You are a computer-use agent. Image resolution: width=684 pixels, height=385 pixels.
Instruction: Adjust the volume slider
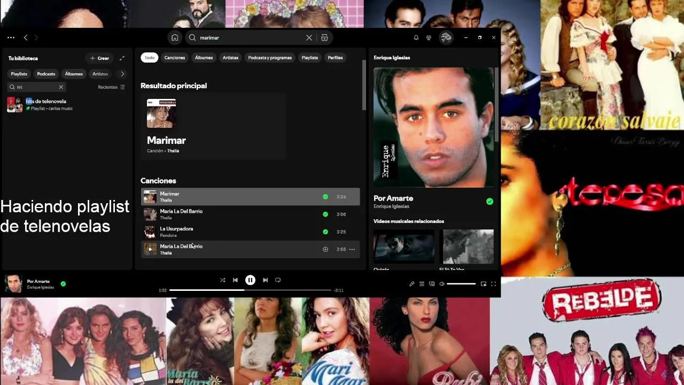click(461, 284)
